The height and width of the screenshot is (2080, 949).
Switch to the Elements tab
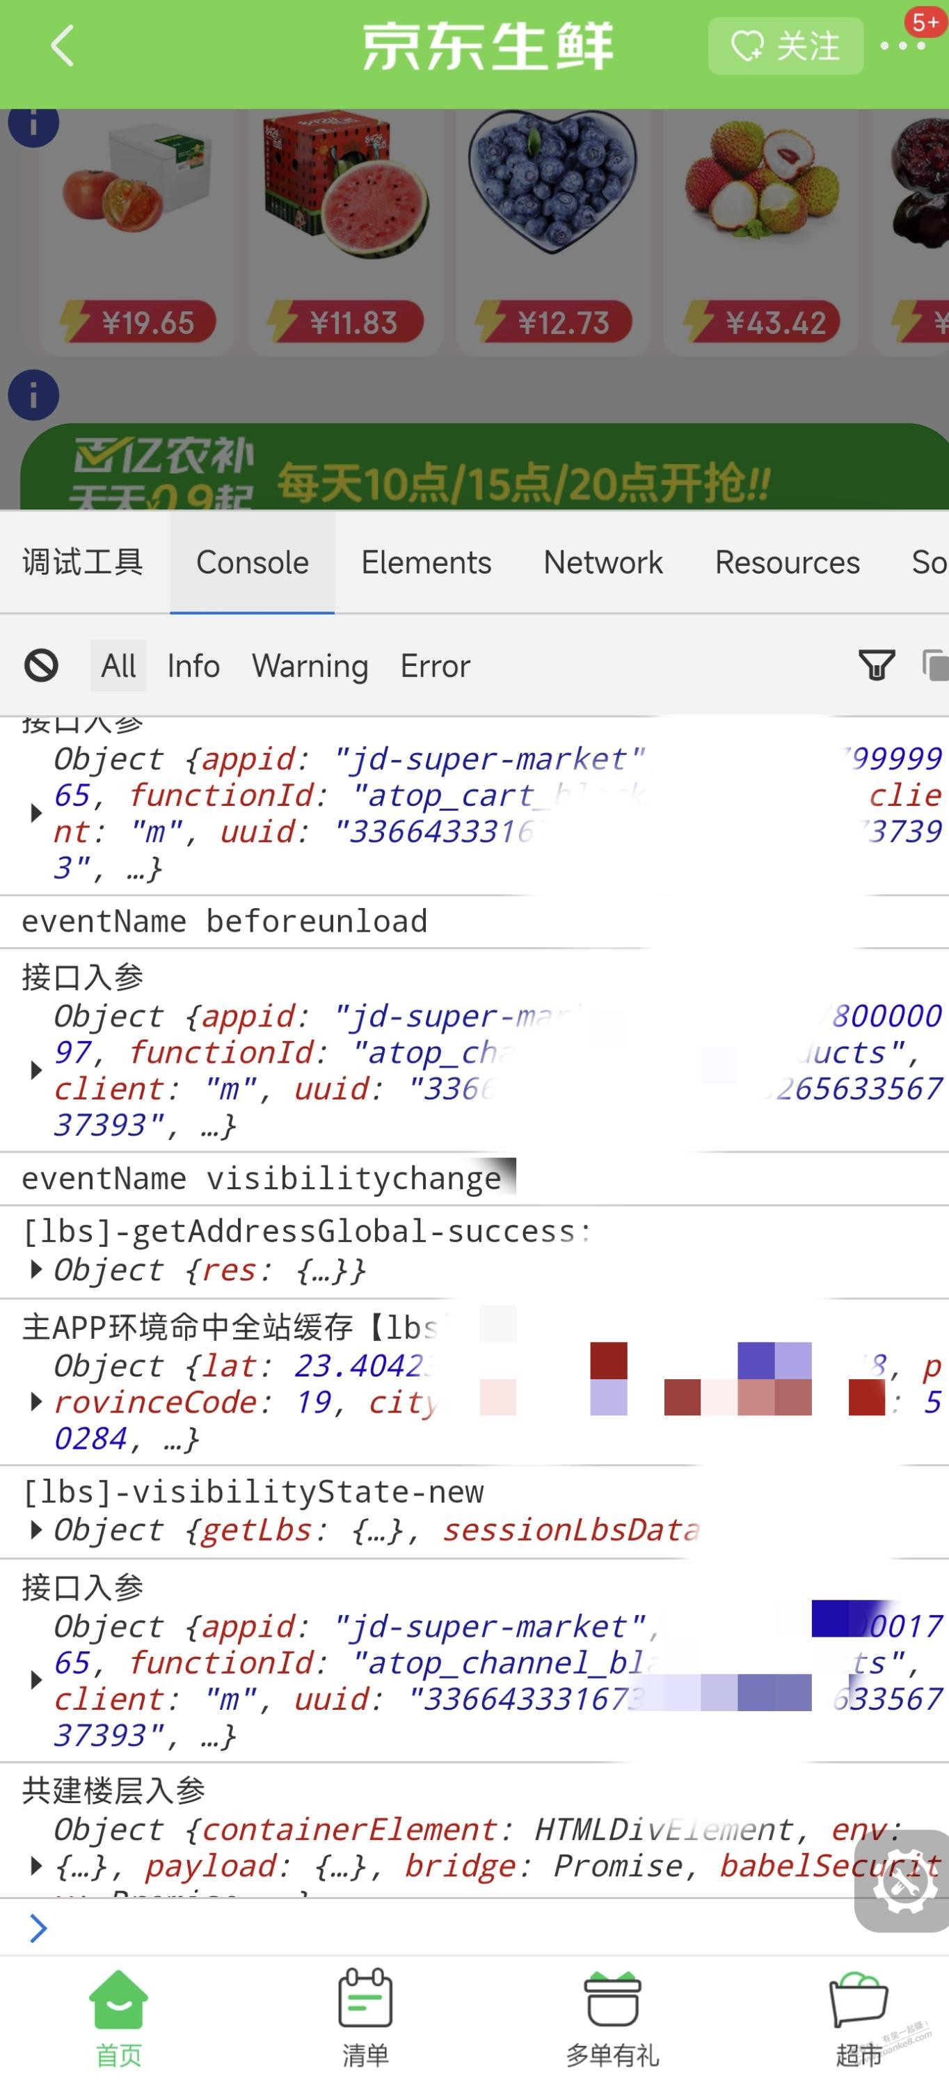tap(426, 562)
